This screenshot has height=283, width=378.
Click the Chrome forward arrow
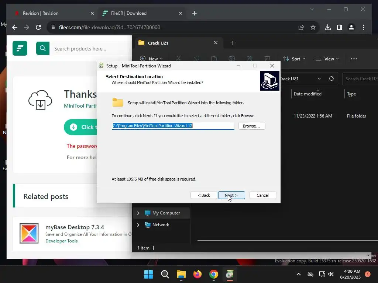pos(27,27)
